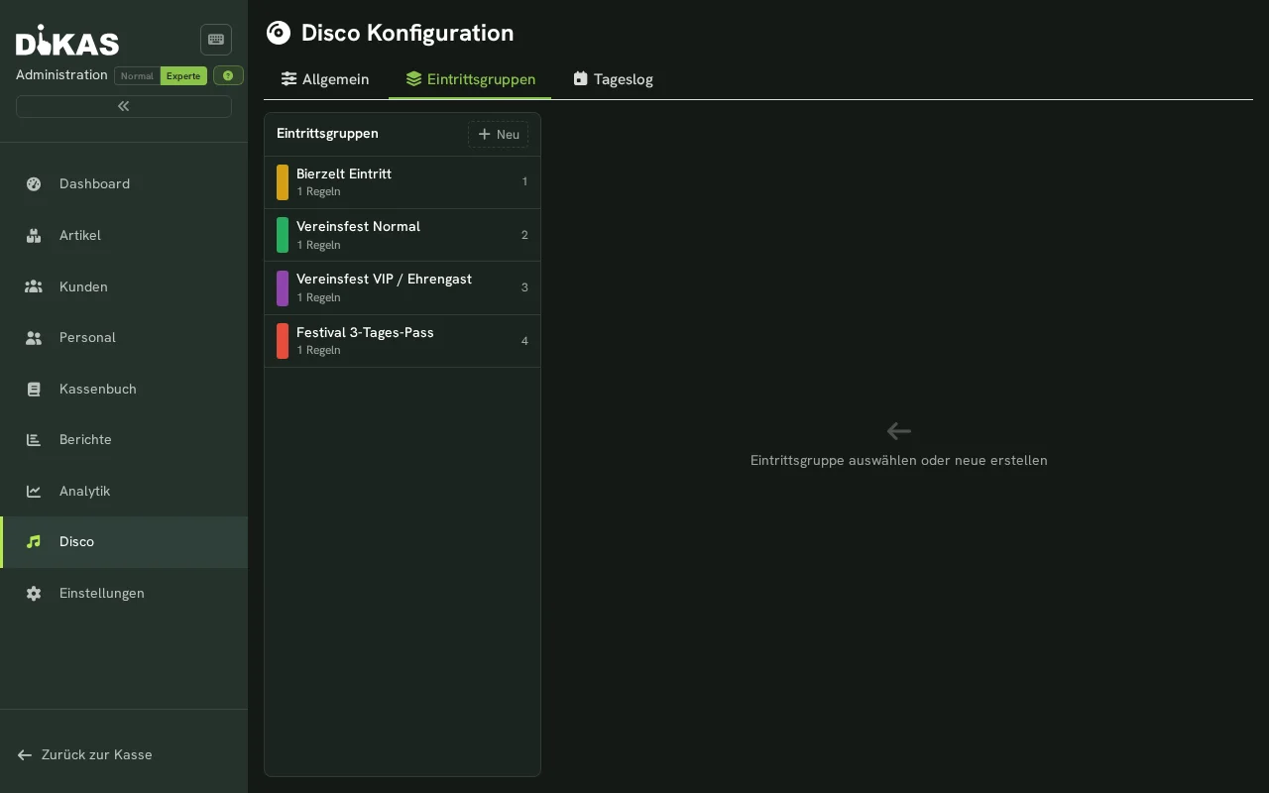Click the Personal users icon
This screenshot has width=1269, height=793.
34,337
